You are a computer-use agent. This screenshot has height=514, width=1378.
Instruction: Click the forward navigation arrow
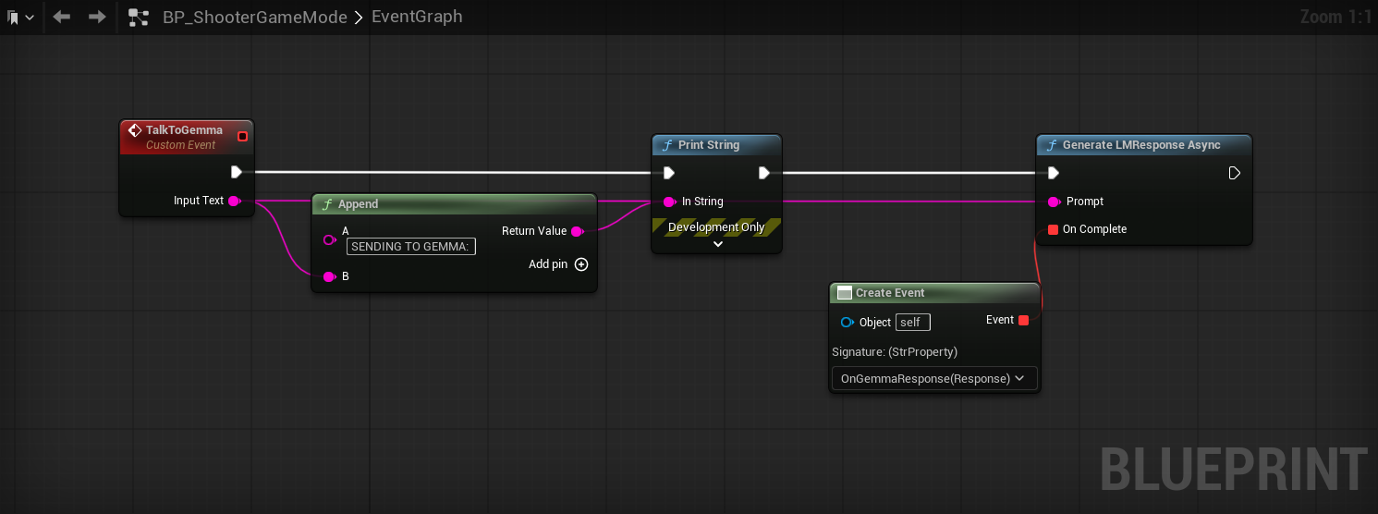tap(97, 17)
